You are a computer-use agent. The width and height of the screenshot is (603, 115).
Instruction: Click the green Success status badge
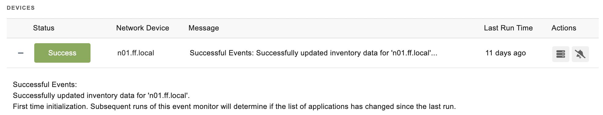62,53
